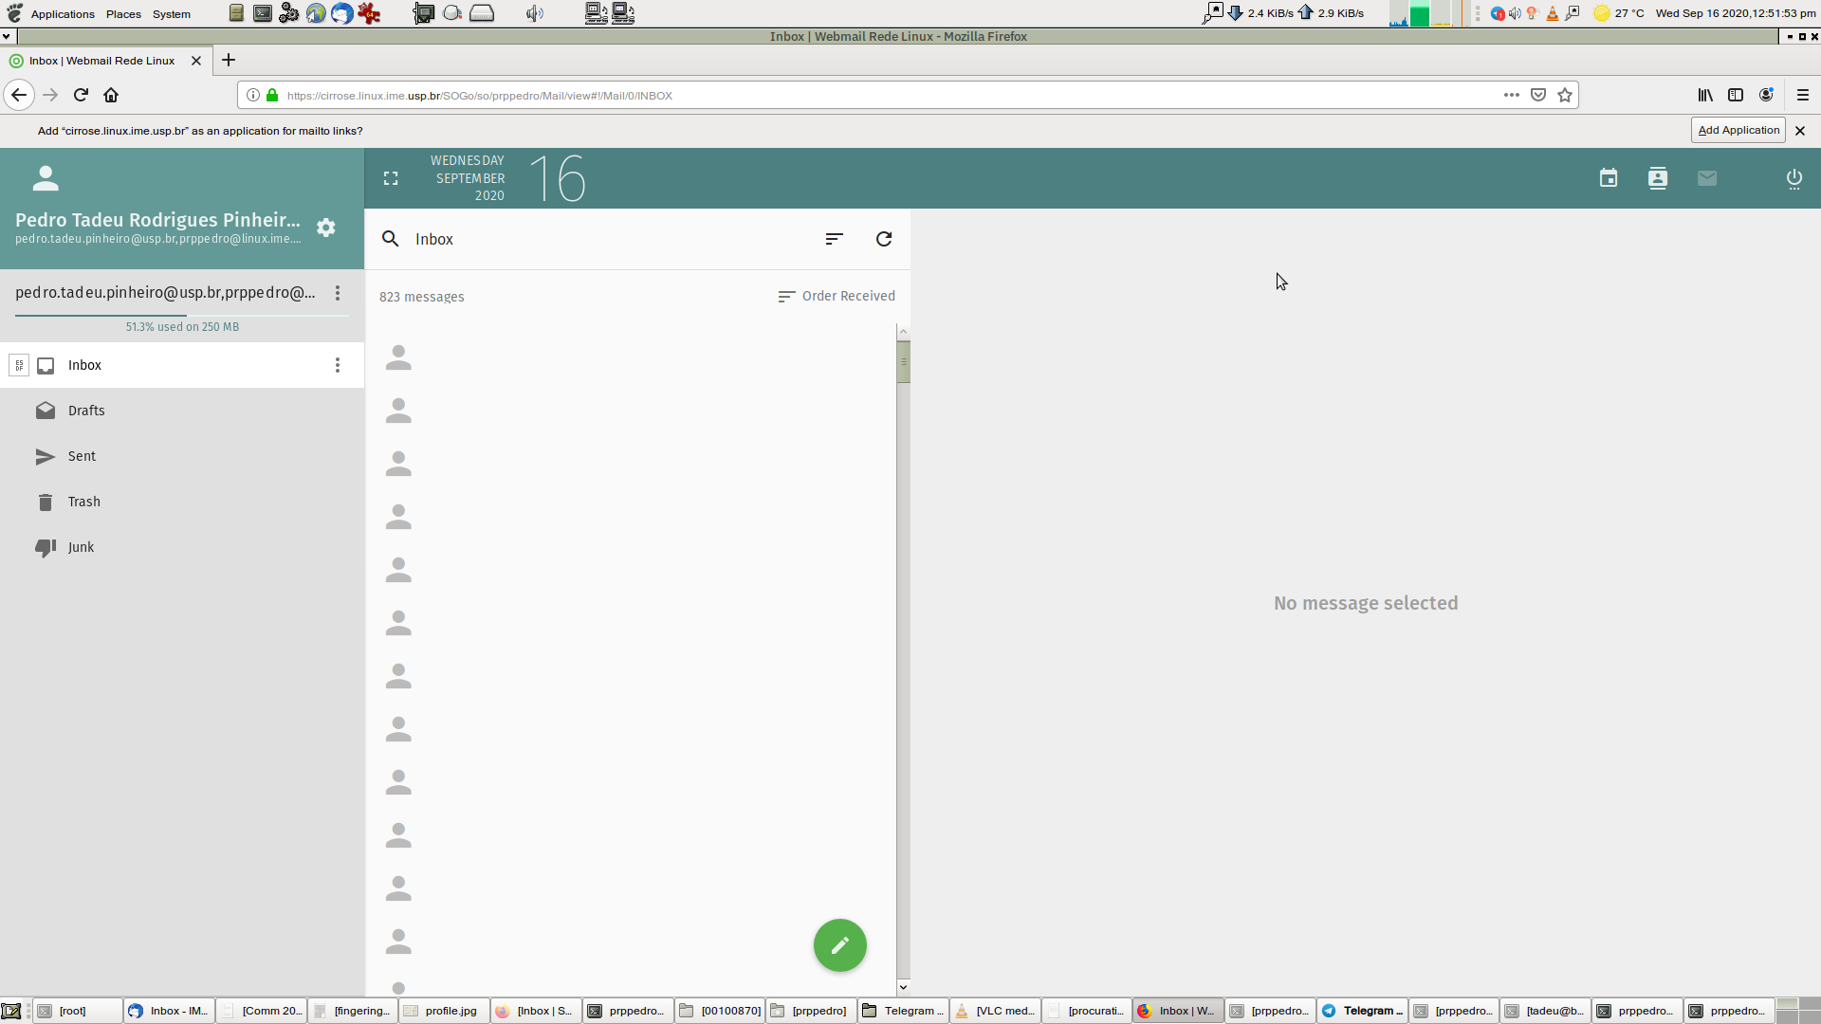1821x1024 pixels.
Task: Refresh the Inbox message list
Action: (883, 239)
